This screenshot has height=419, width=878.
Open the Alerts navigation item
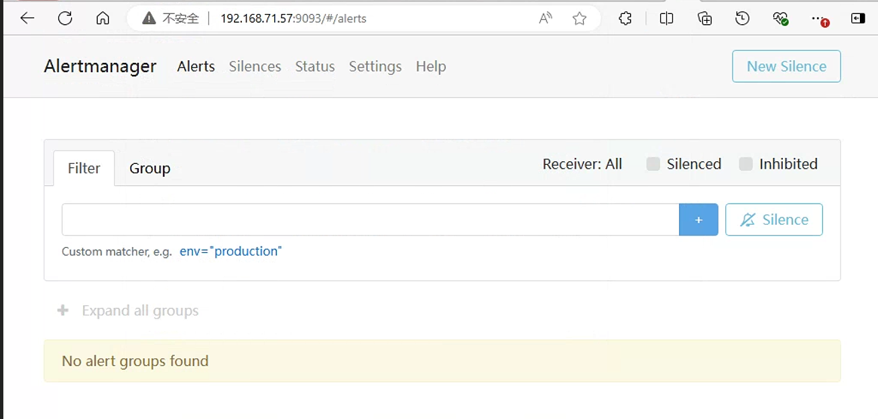[196, 66]
